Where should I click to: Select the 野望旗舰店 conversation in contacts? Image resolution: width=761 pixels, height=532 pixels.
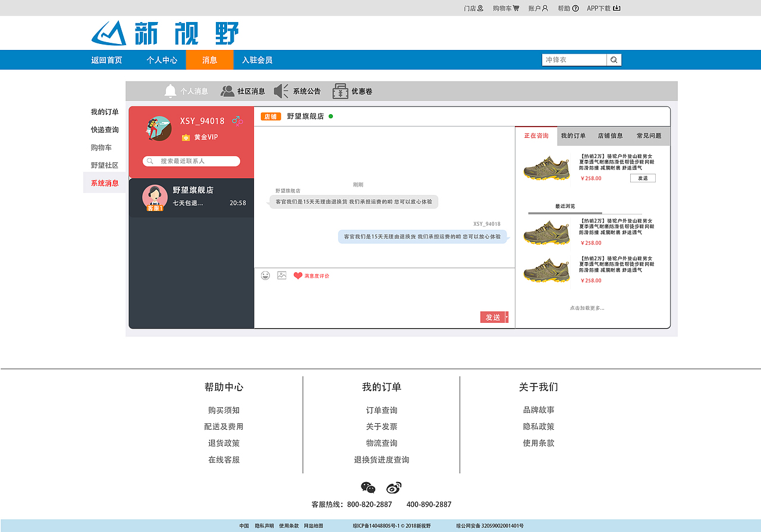191,197
